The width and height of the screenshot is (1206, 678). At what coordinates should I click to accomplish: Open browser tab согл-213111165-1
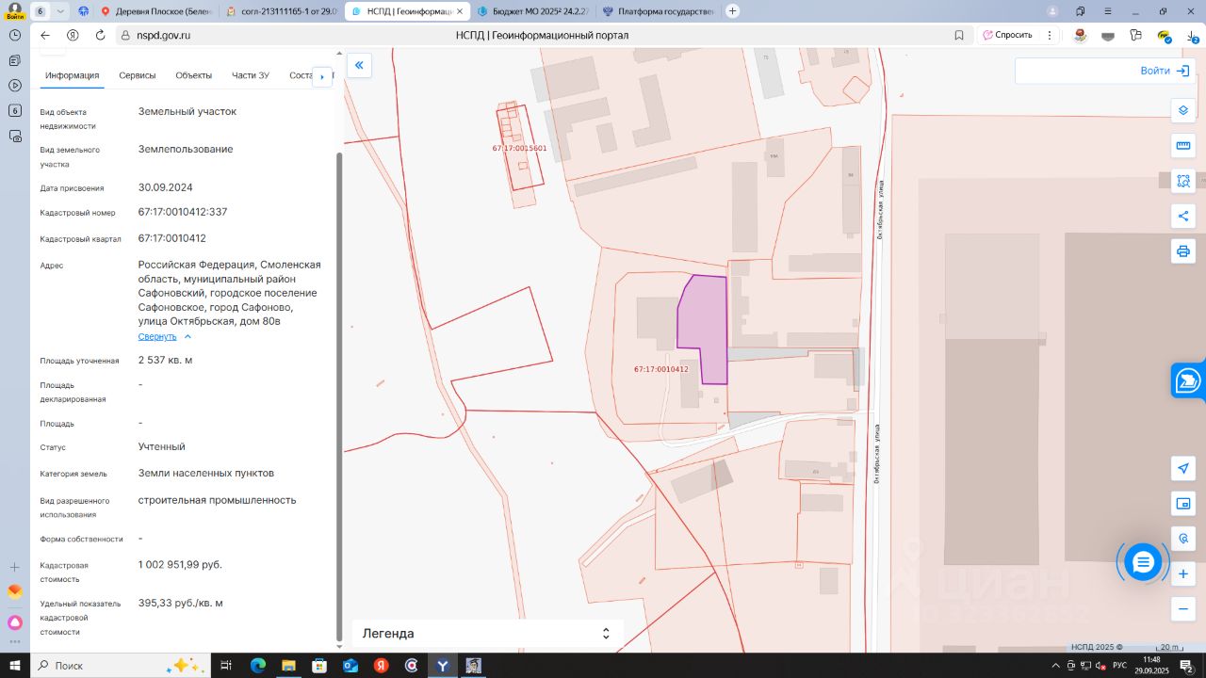point(282,11)
